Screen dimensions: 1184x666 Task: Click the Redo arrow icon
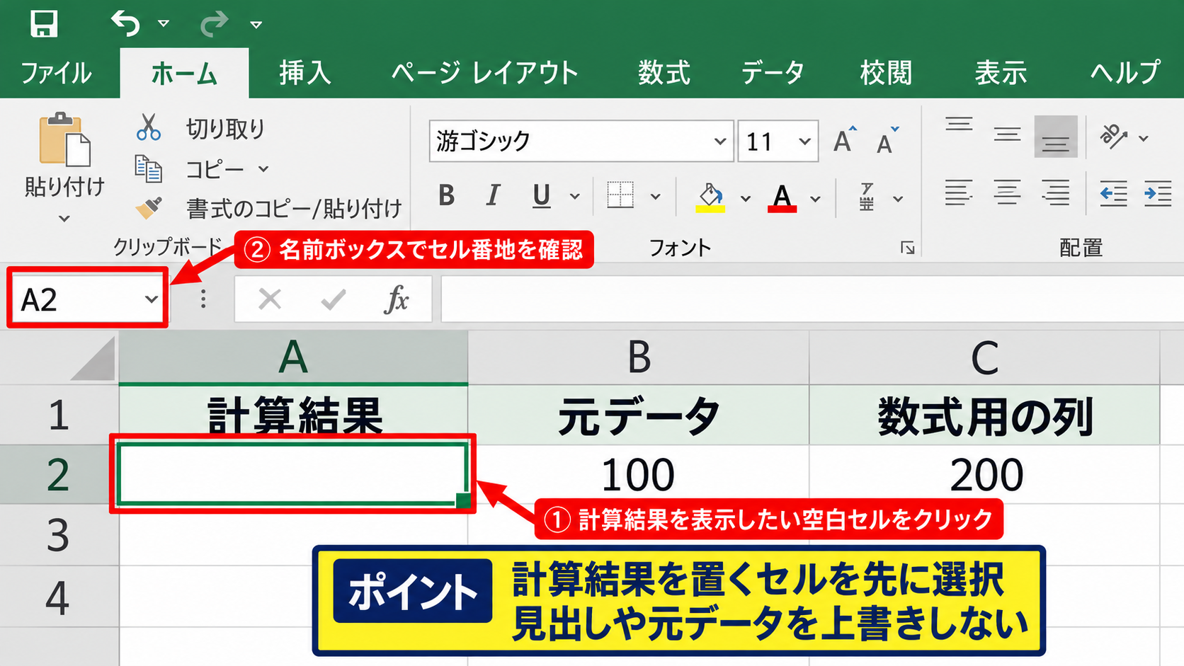(x=214, y=23)
